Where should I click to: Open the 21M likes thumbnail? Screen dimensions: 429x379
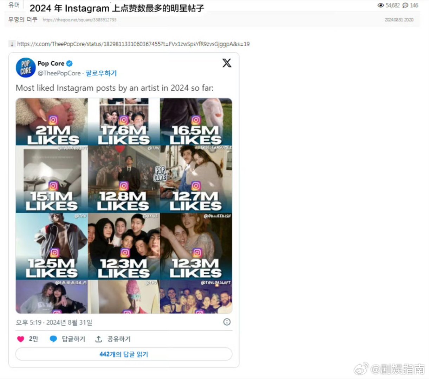(x=52, y=122)
